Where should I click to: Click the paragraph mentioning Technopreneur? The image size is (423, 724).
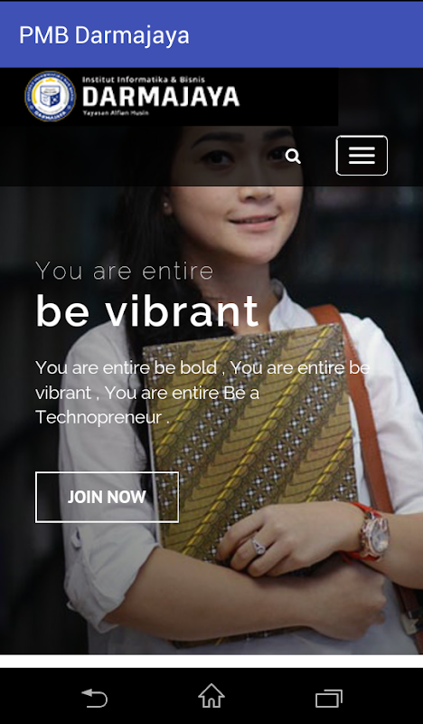[x=202, y=393]
